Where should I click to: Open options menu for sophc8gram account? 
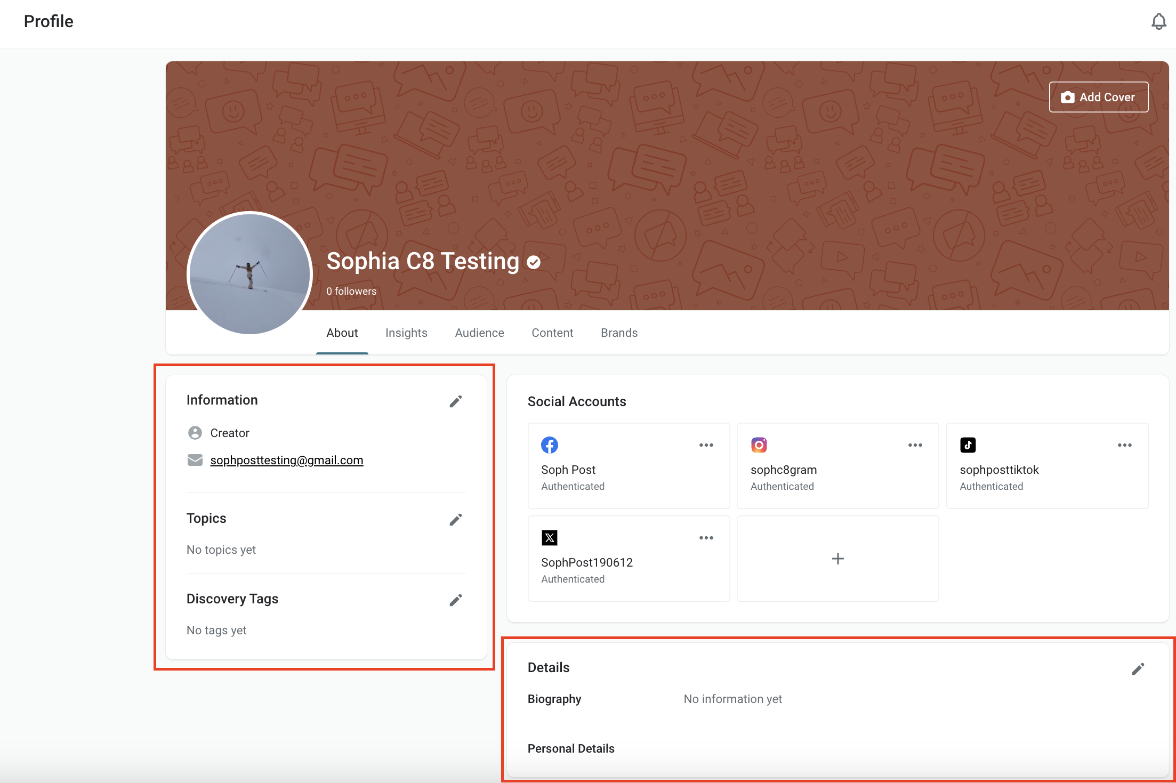pos(915,445)
